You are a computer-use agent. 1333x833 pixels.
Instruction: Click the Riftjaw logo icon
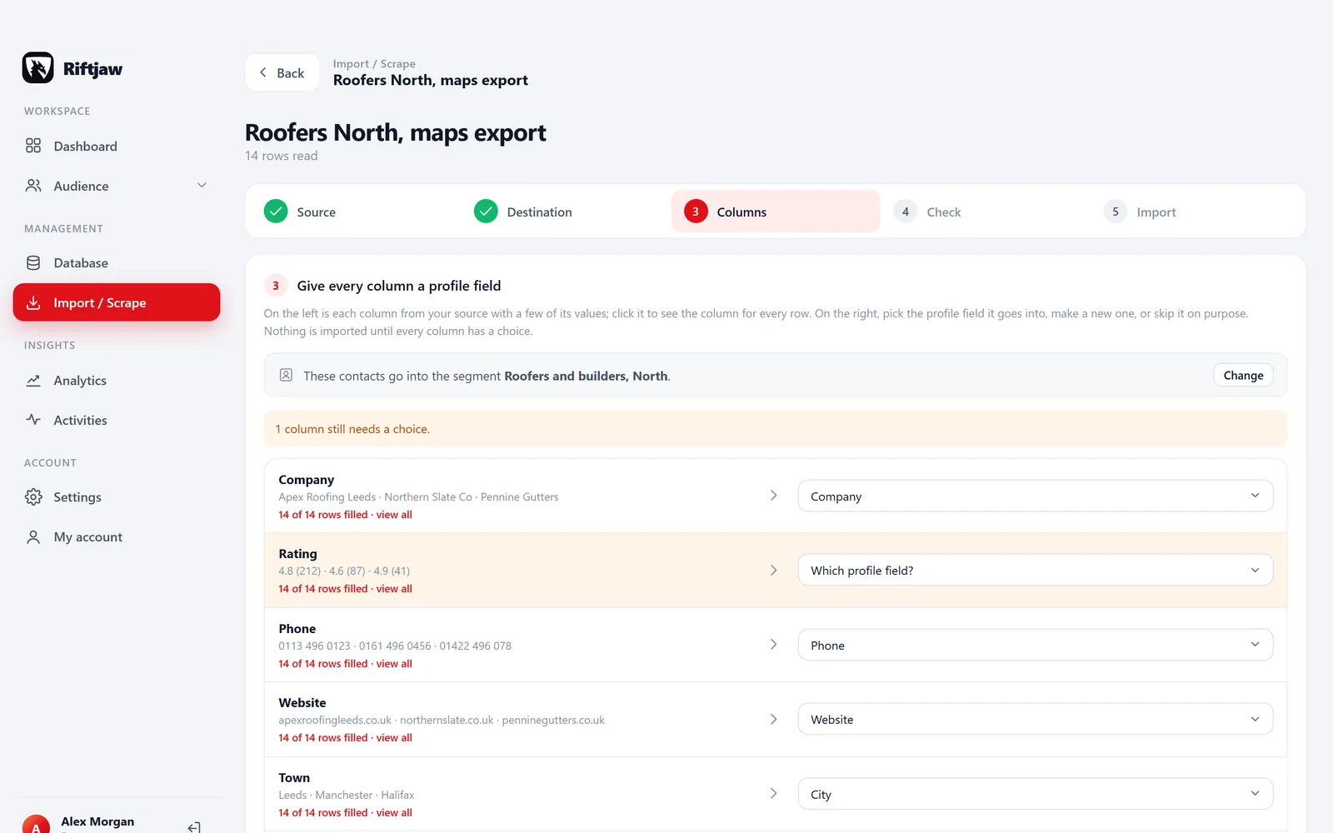point(37,68)
